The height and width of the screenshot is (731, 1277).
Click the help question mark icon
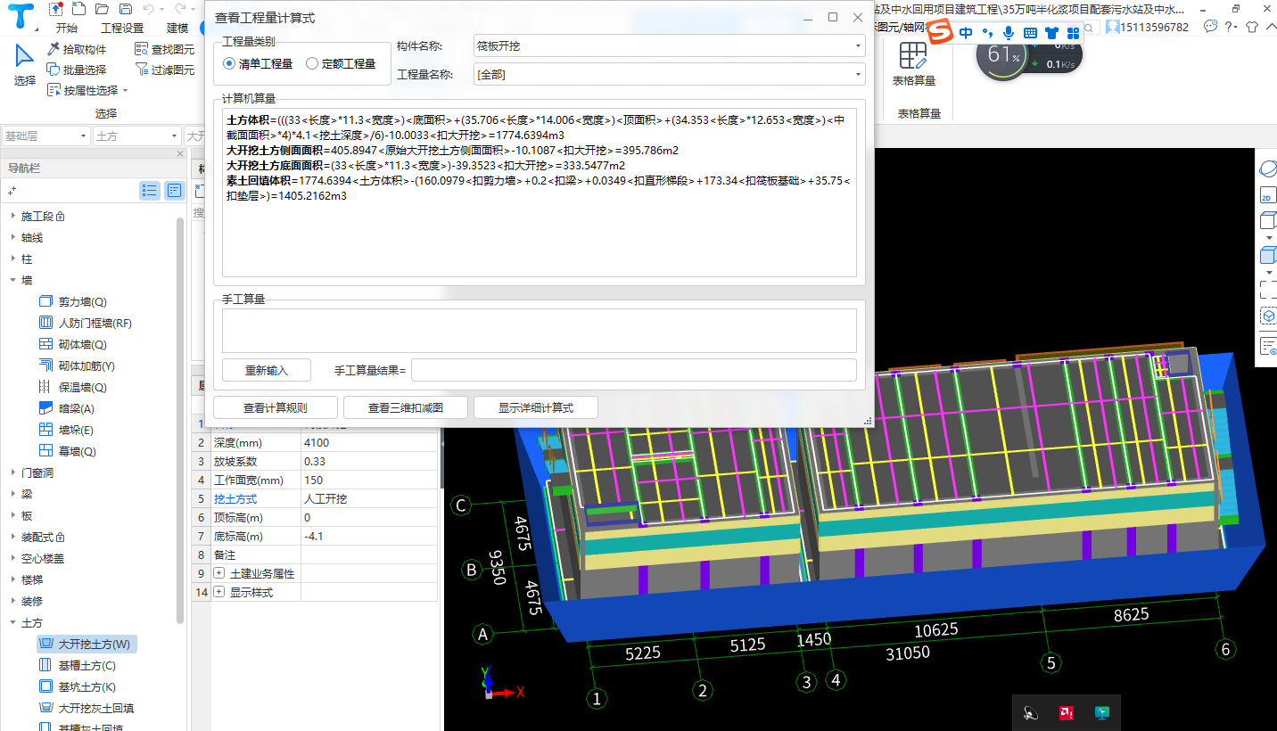[1228, 27]
